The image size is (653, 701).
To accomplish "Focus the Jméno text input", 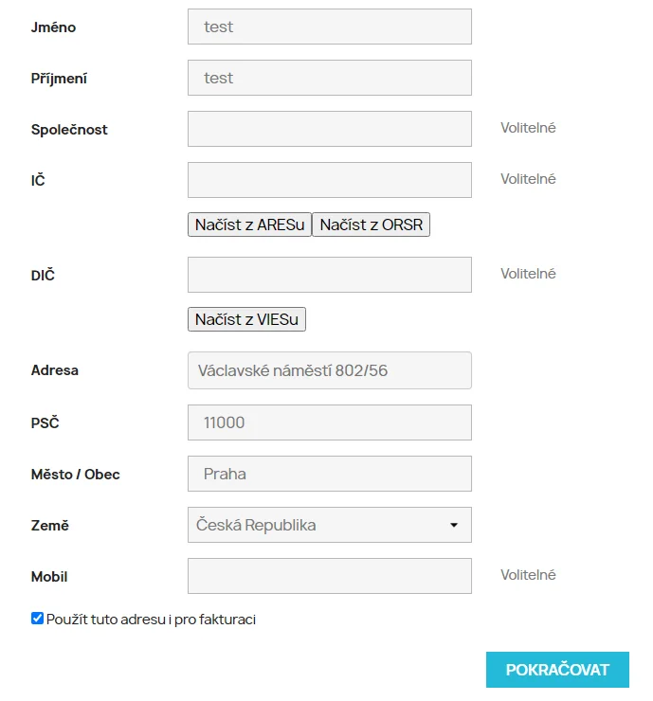I will point(329,27).
